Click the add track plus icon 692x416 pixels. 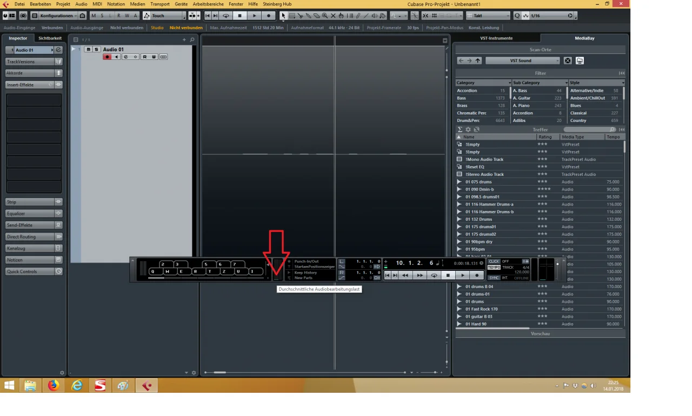184,39
